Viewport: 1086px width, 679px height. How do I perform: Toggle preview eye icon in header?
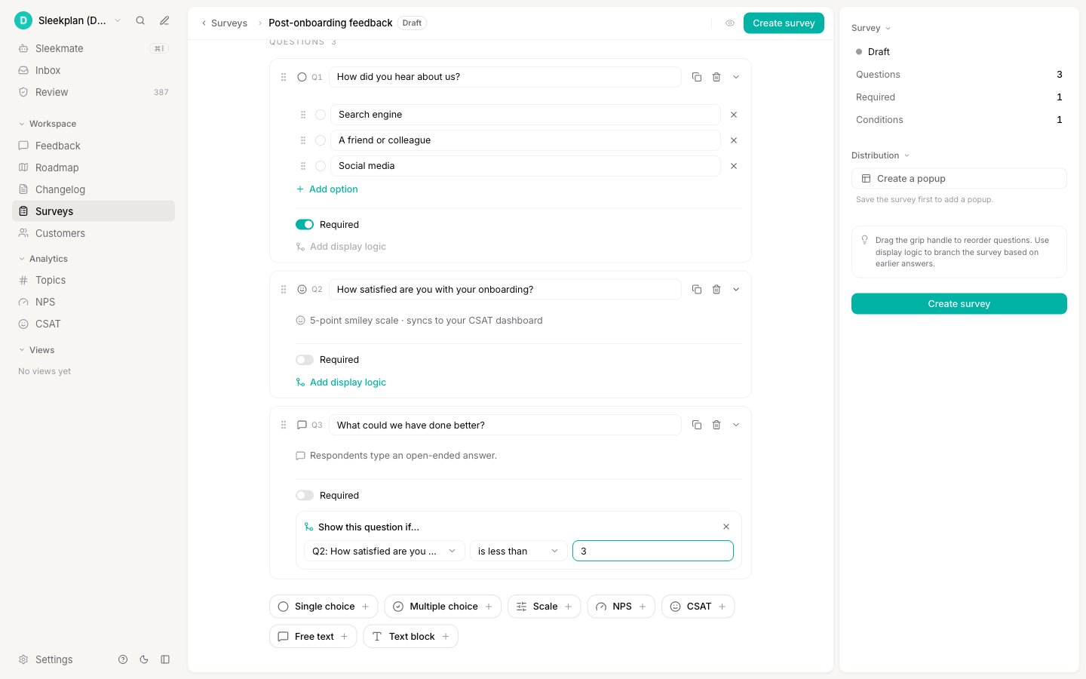[730, 23]
